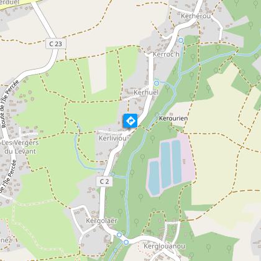Select the Kerherou place label
This screenshot has height=261, width=261.
196,16
